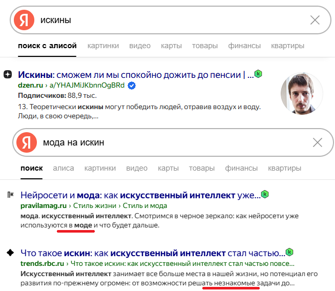This screenshot has width=335, height=291.
Task: Click green Kaspersky badge on 'Что такое искин'
Action: tap(289, 252)
